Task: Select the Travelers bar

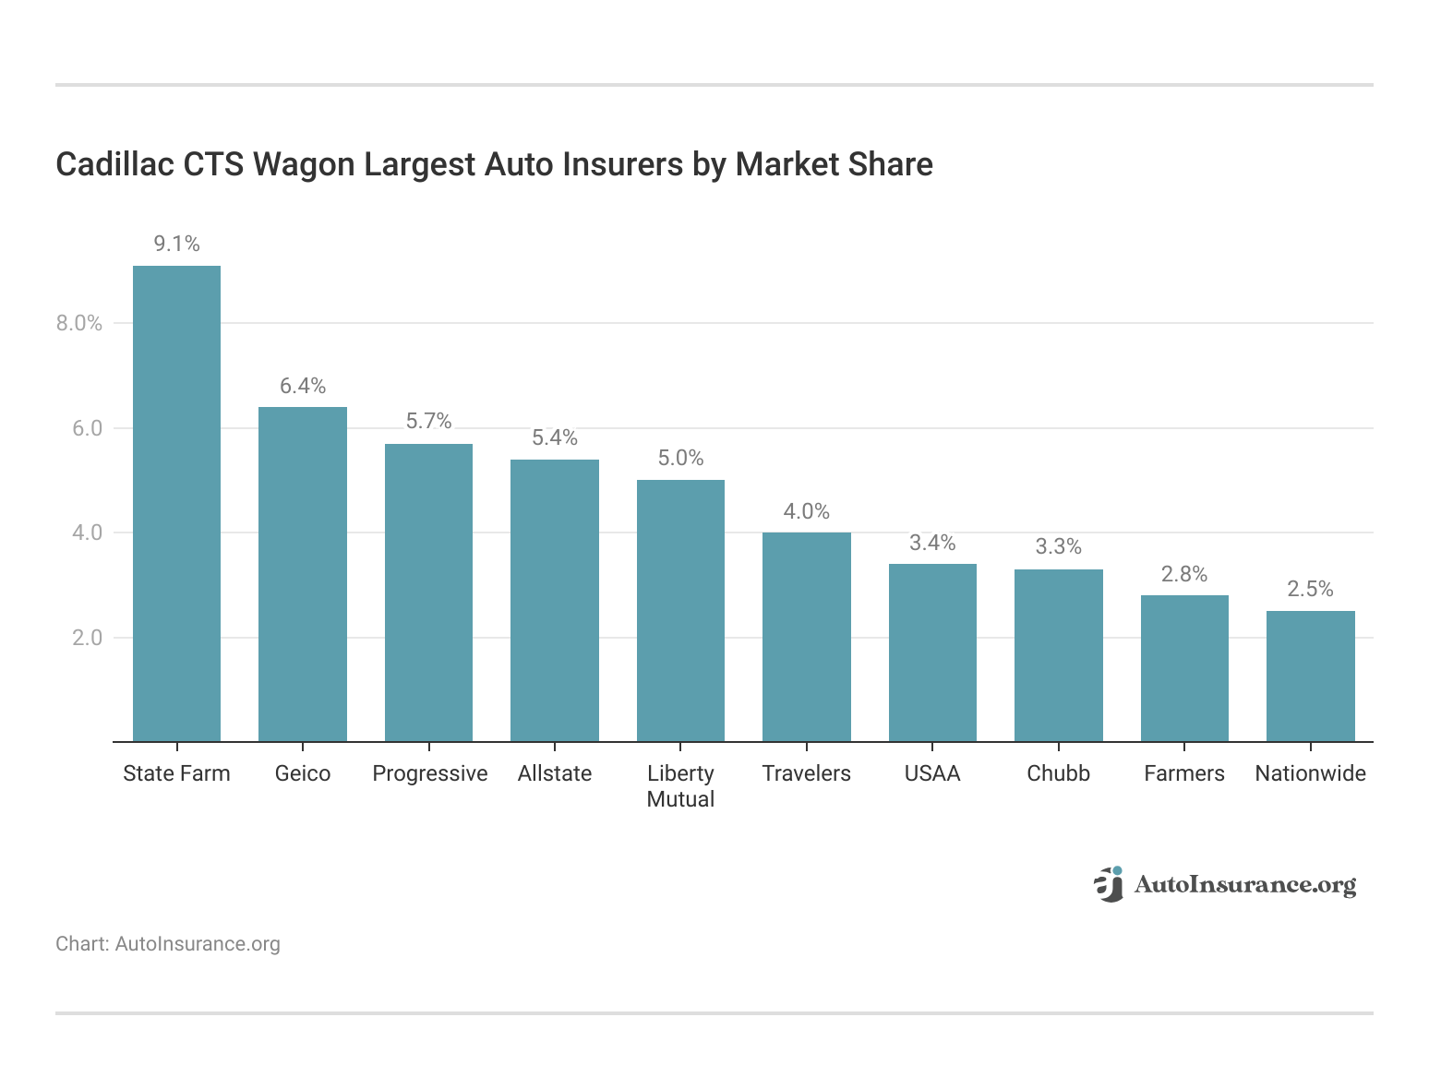Action: (807, 637)
